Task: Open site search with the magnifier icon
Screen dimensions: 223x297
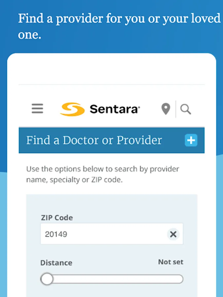Action: tap(186, 109)
